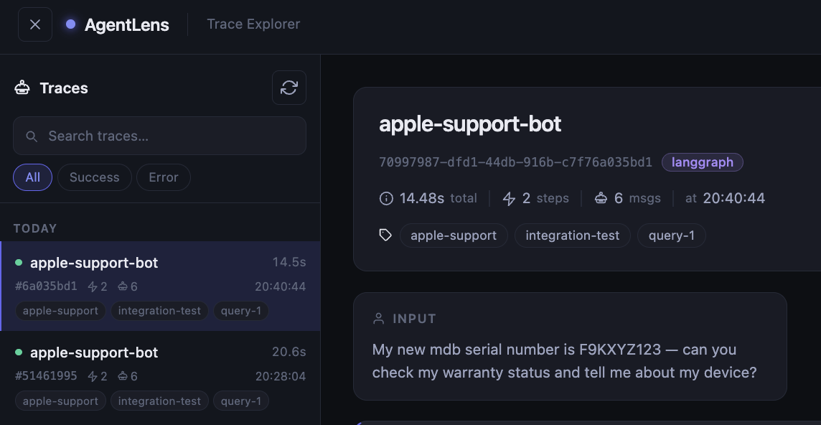The width and height of the screenshot is (821, 425).
Task: Click the messages bot icon in trace #51461995
Action: (x=123, y=375)
